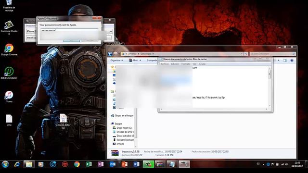
Task: Click Compartir in the Explorer toolbar
Action: (152, 60)
